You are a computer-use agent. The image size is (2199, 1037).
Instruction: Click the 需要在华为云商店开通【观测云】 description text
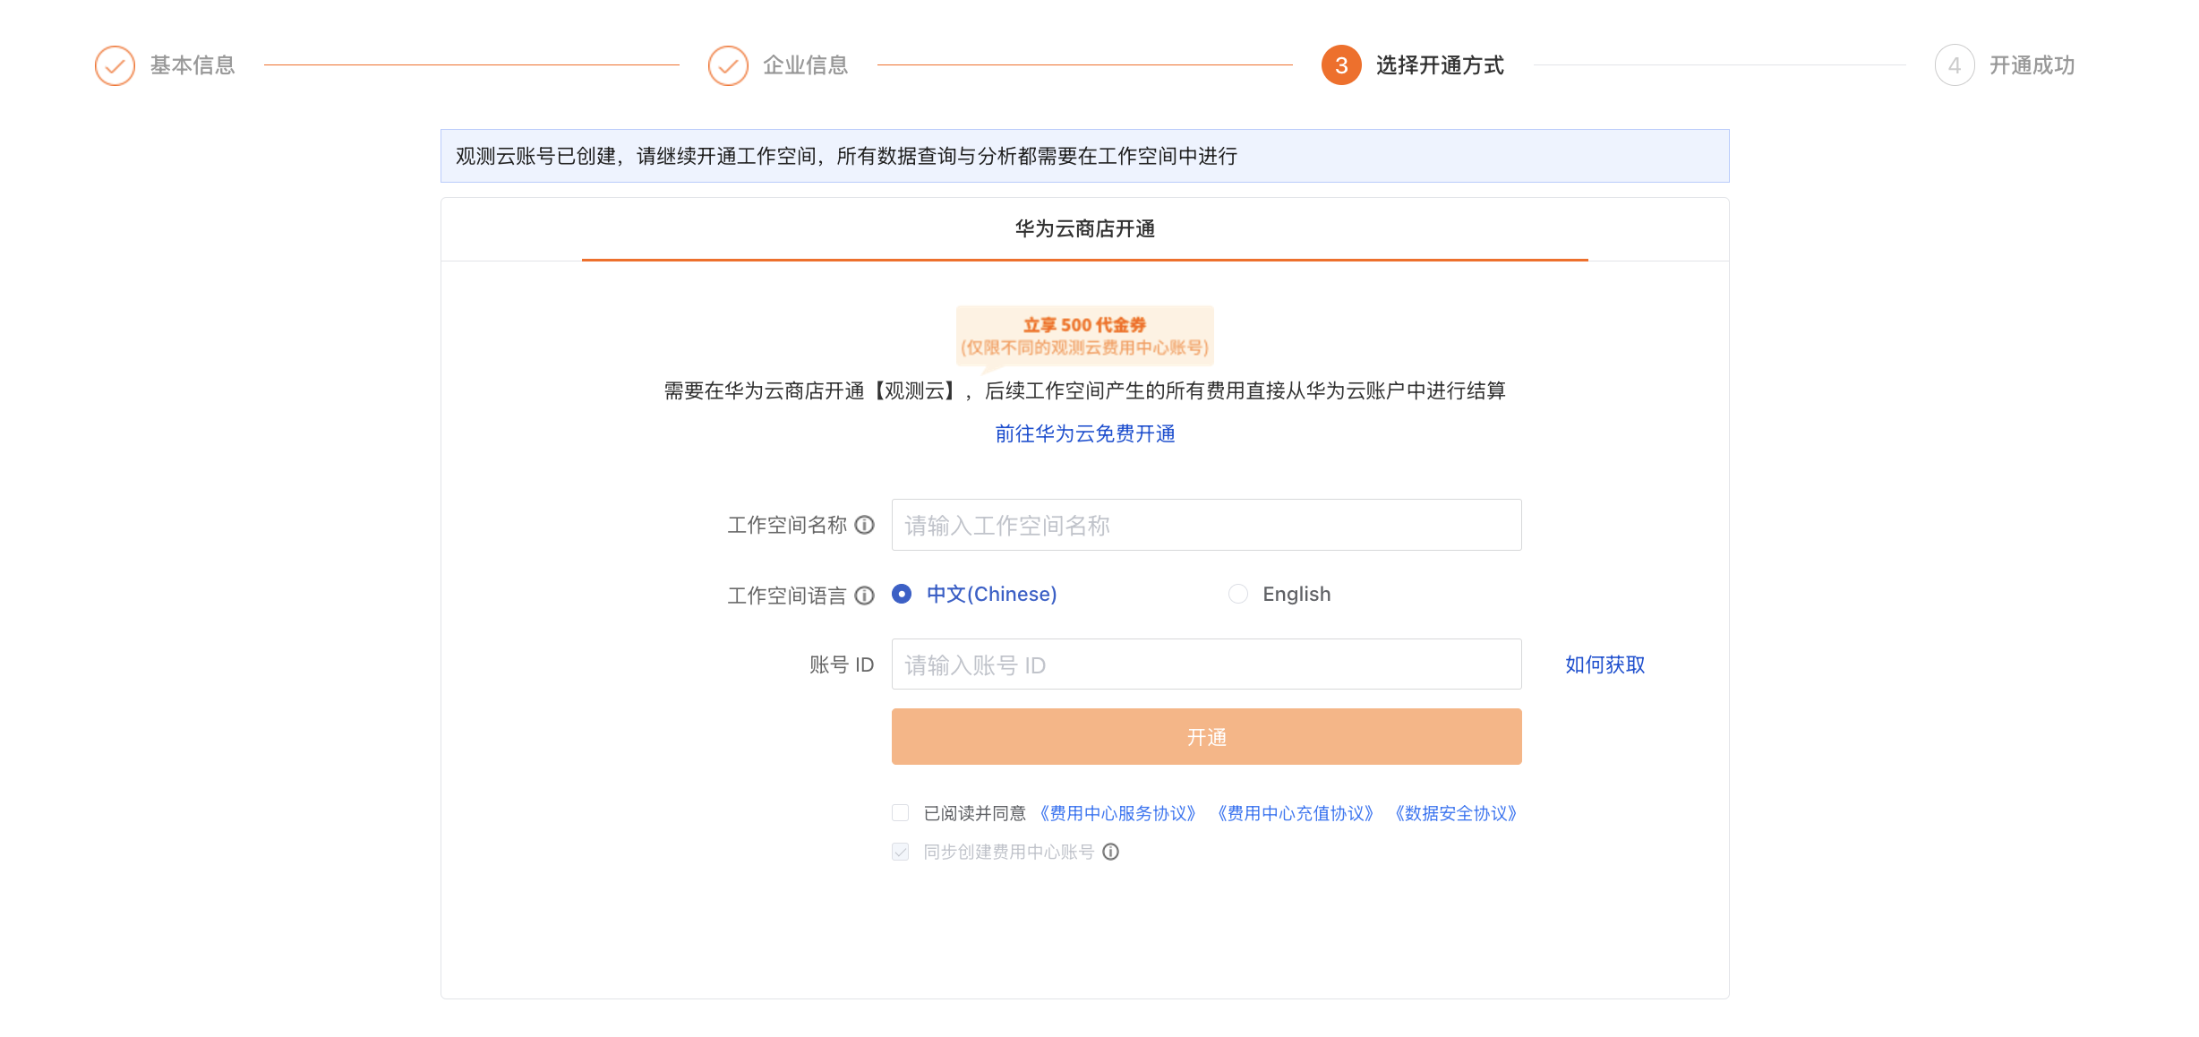1085,390
